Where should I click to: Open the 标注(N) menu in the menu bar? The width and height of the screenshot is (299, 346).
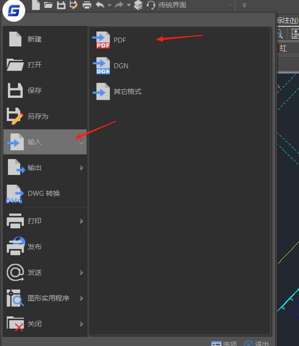point(288,21)
